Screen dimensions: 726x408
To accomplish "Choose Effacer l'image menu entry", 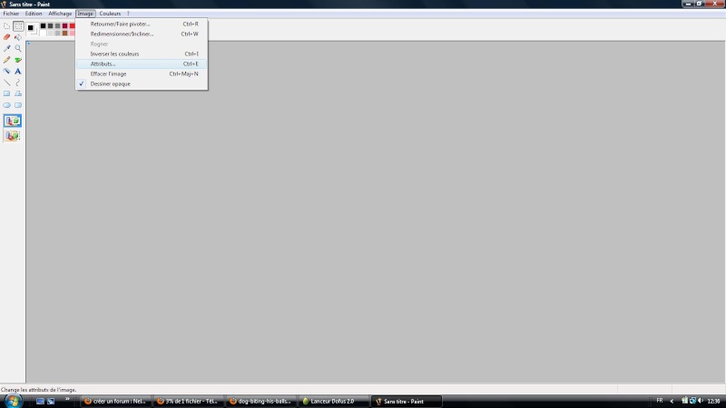I will coord(142,73).
